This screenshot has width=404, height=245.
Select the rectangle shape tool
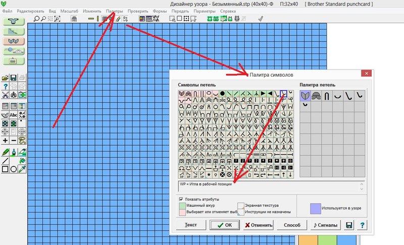pyautogui.click(x=5, y=169)
